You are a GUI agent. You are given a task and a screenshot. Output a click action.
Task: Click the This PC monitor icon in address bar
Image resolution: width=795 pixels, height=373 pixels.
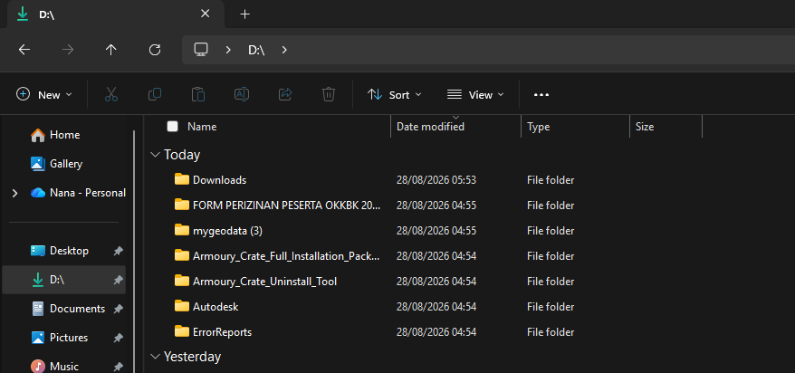pyautogui.click(x=201, y=49)
